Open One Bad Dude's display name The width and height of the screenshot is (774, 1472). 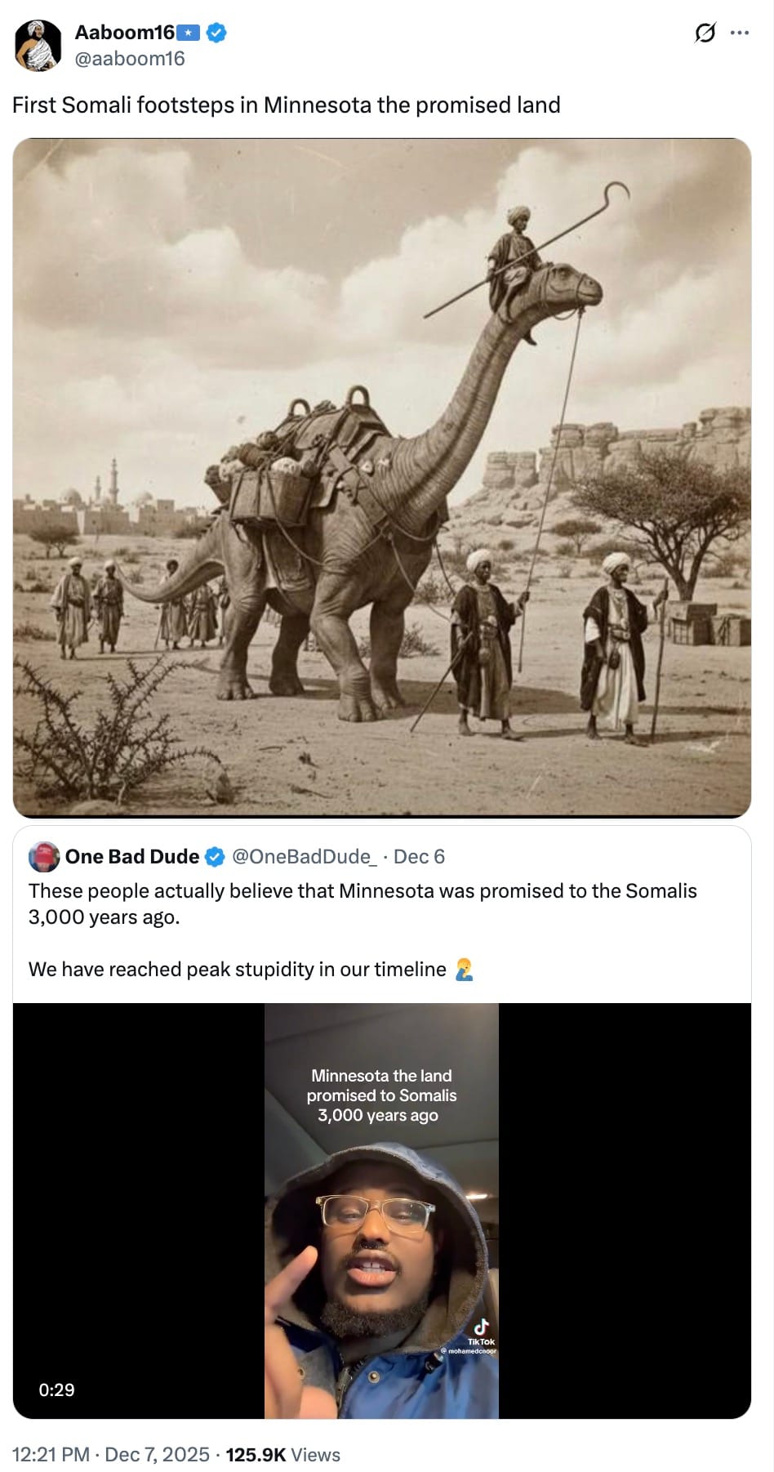coord(132,857)
